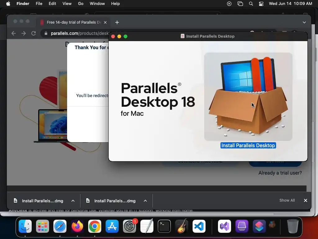The height and width of the screenshot is (239, 318).
Task: Open the Finder menu
Action: (23, 4)
